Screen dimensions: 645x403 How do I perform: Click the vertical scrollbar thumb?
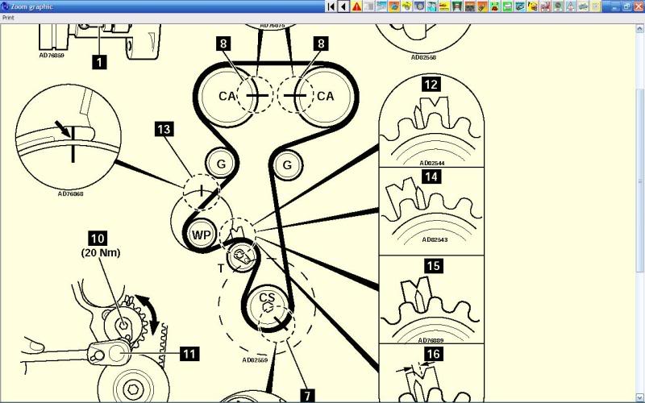tap(639, 181)
